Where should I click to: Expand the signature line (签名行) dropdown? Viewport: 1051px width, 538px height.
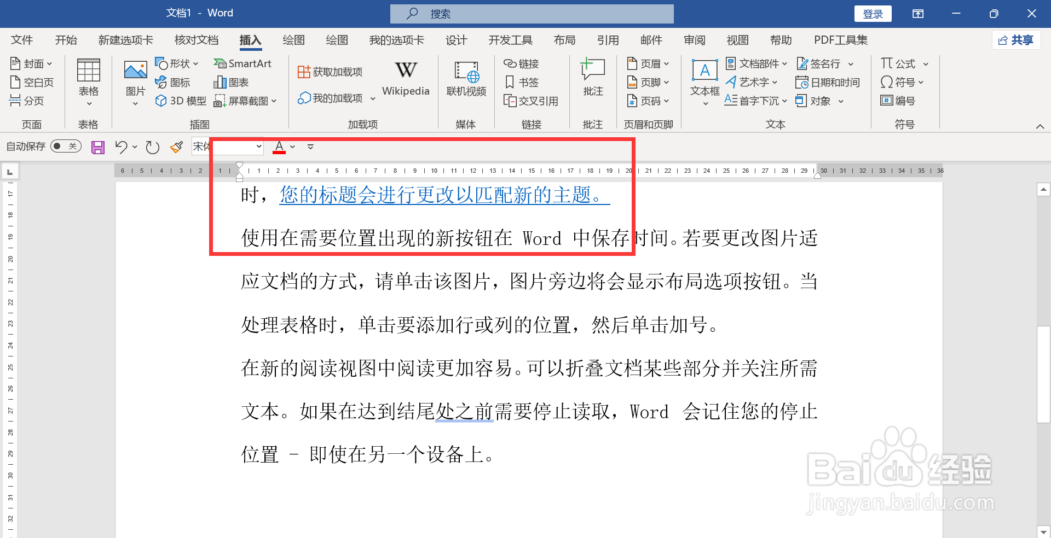click(851, 64)
